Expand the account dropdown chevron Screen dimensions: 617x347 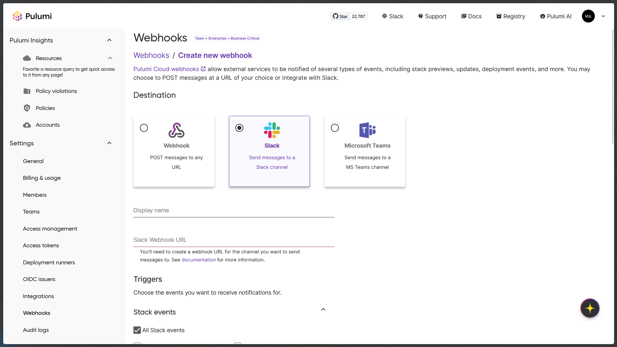[x=603, y=16]
